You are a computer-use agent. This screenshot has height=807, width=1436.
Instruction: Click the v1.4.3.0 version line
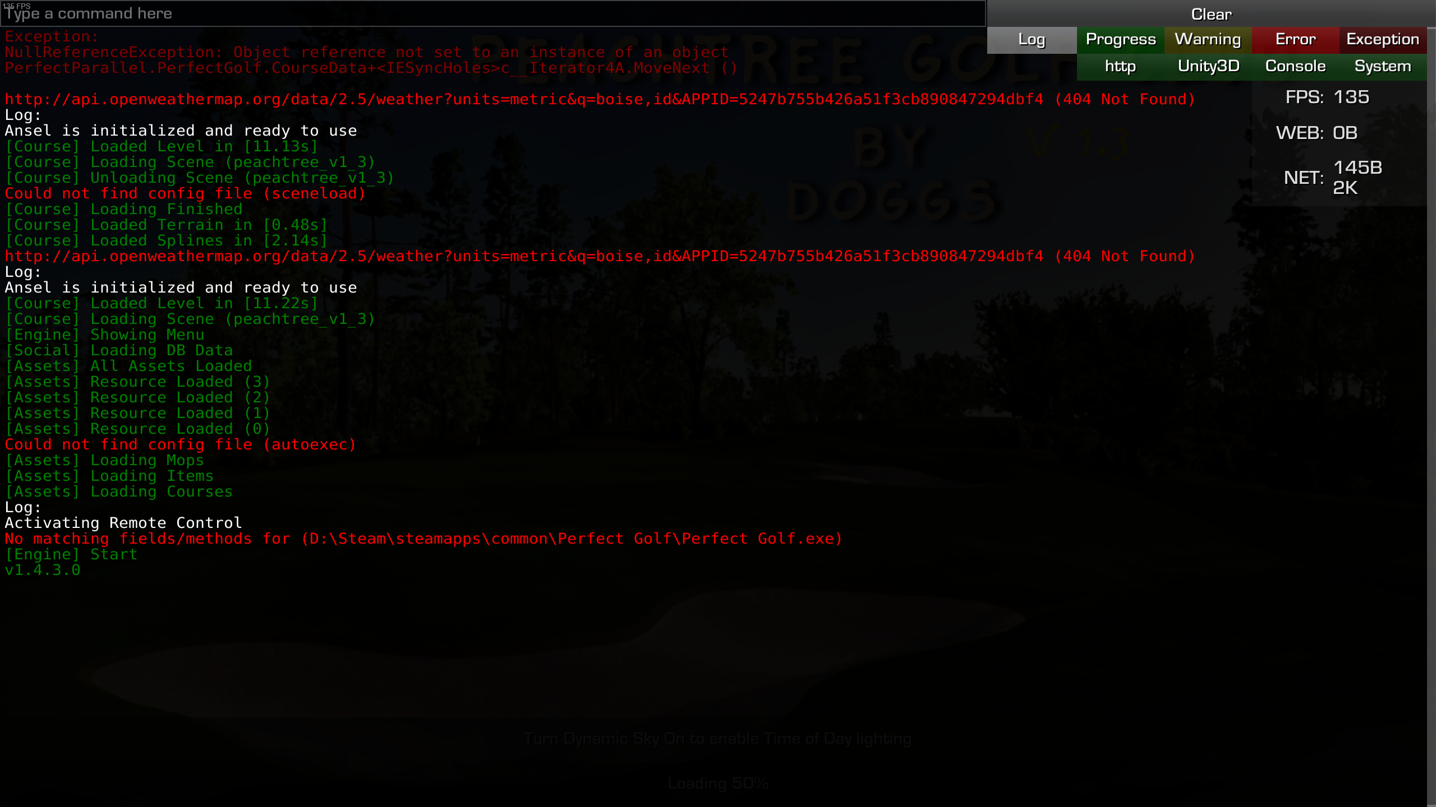point(43,570)
